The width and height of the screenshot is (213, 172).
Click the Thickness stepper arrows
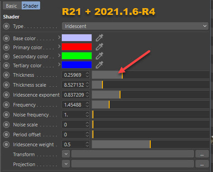(x=87, y=75)
